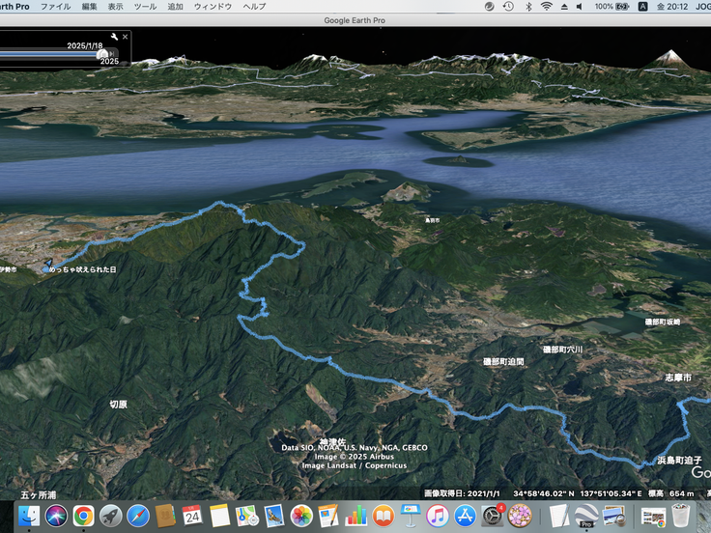Open the ファイル menu

[55, 6]
